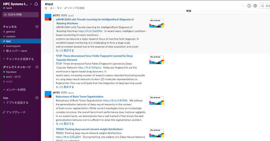This screenshot has width=270, height=141.
Task: Open the HPC Systems workspace dropdown menu
Action: click(17, 4)
